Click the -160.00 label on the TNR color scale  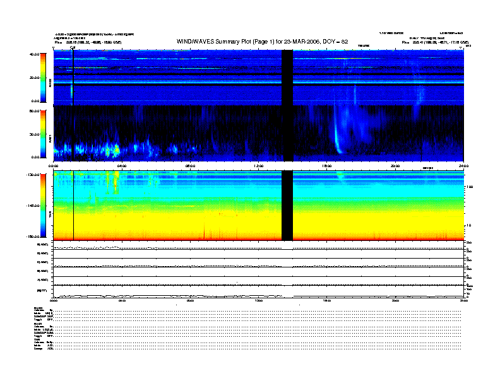[x=33, y=237]
